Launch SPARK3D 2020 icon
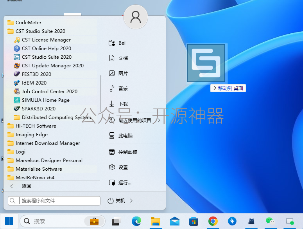The height and width of the screenshot is (229, 303). [x=17, y=109]
